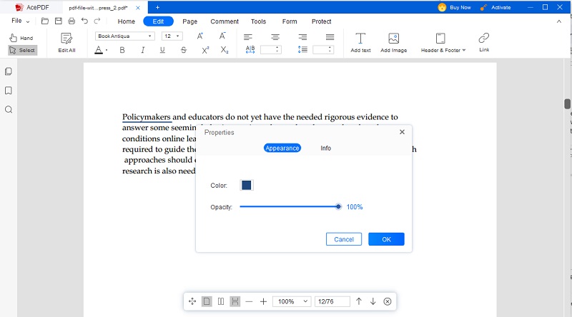The image size is (572, 317).
Task: Click Buy Now button
Action: coord(455,7)
